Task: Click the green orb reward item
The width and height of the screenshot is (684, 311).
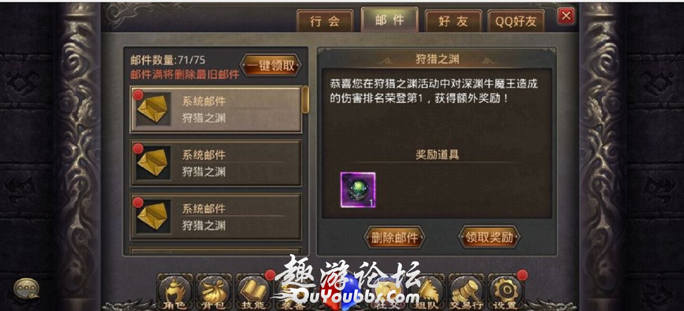Action: pos(358,190)
